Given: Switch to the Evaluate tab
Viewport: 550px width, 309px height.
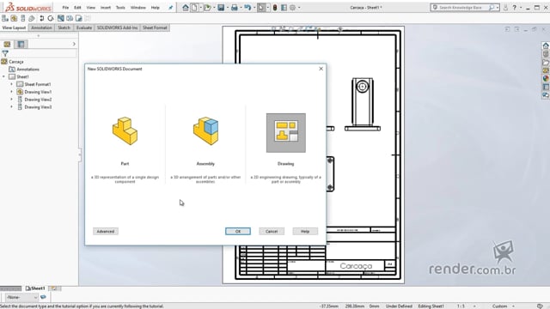Looking at the screenshot, I should click(x=84, y=27).
